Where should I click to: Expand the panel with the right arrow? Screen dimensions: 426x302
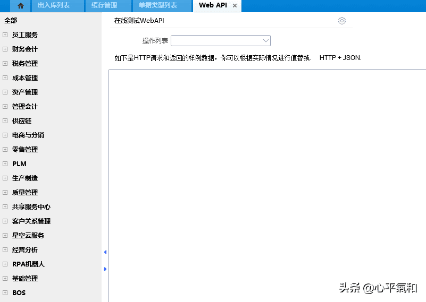(x=105, y=269)
